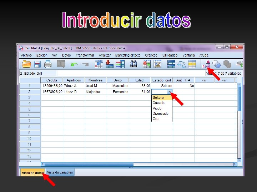Select the Ant_HTA column header
This screenshot has width=257, height=192.
183,80
